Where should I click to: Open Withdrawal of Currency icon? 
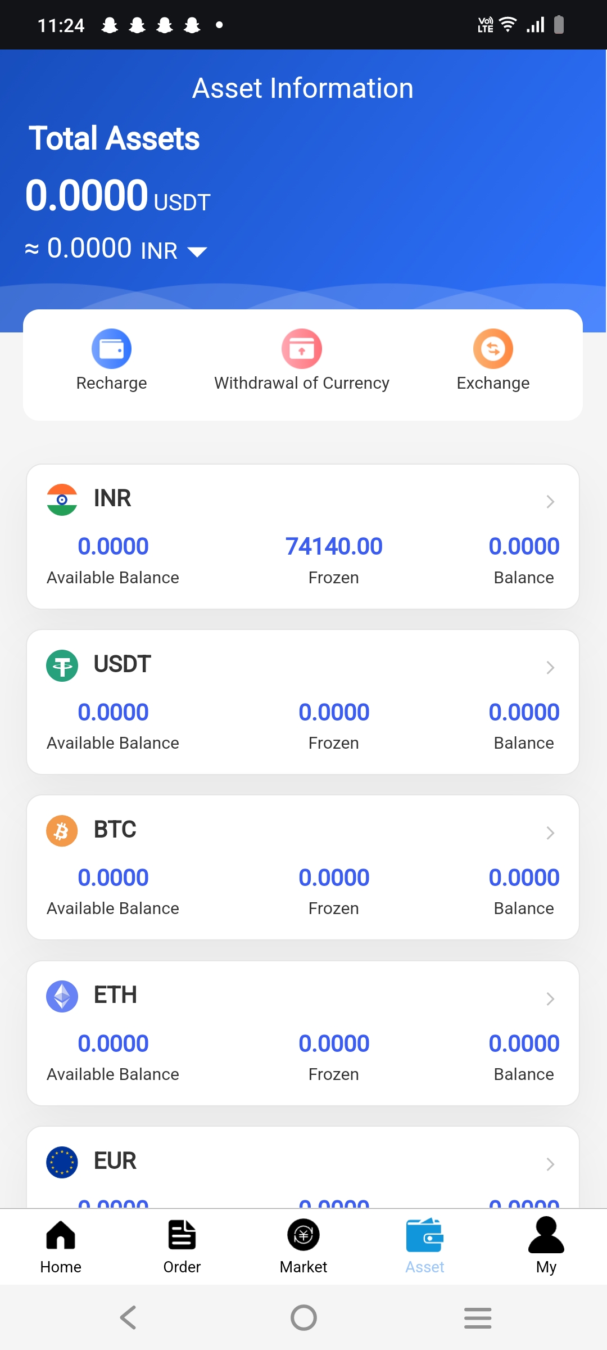pyautogui.click(x=302, y=348)
